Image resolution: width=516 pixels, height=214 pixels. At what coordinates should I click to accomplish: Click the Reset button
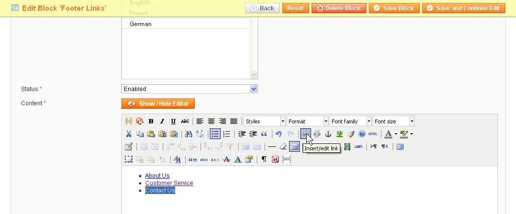(295, 8)
